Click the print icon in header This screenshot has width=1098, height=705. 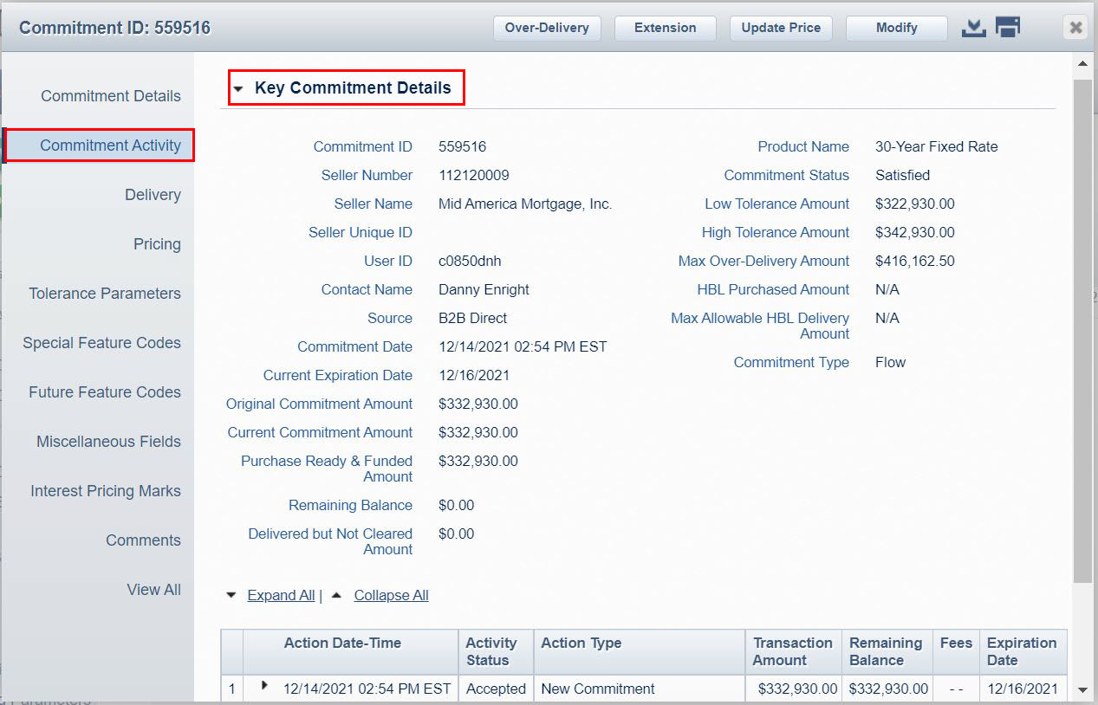1008,28
